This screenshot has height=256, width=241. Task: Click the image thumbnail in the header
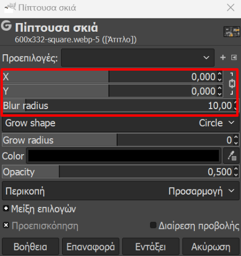(x=232, y=32)
